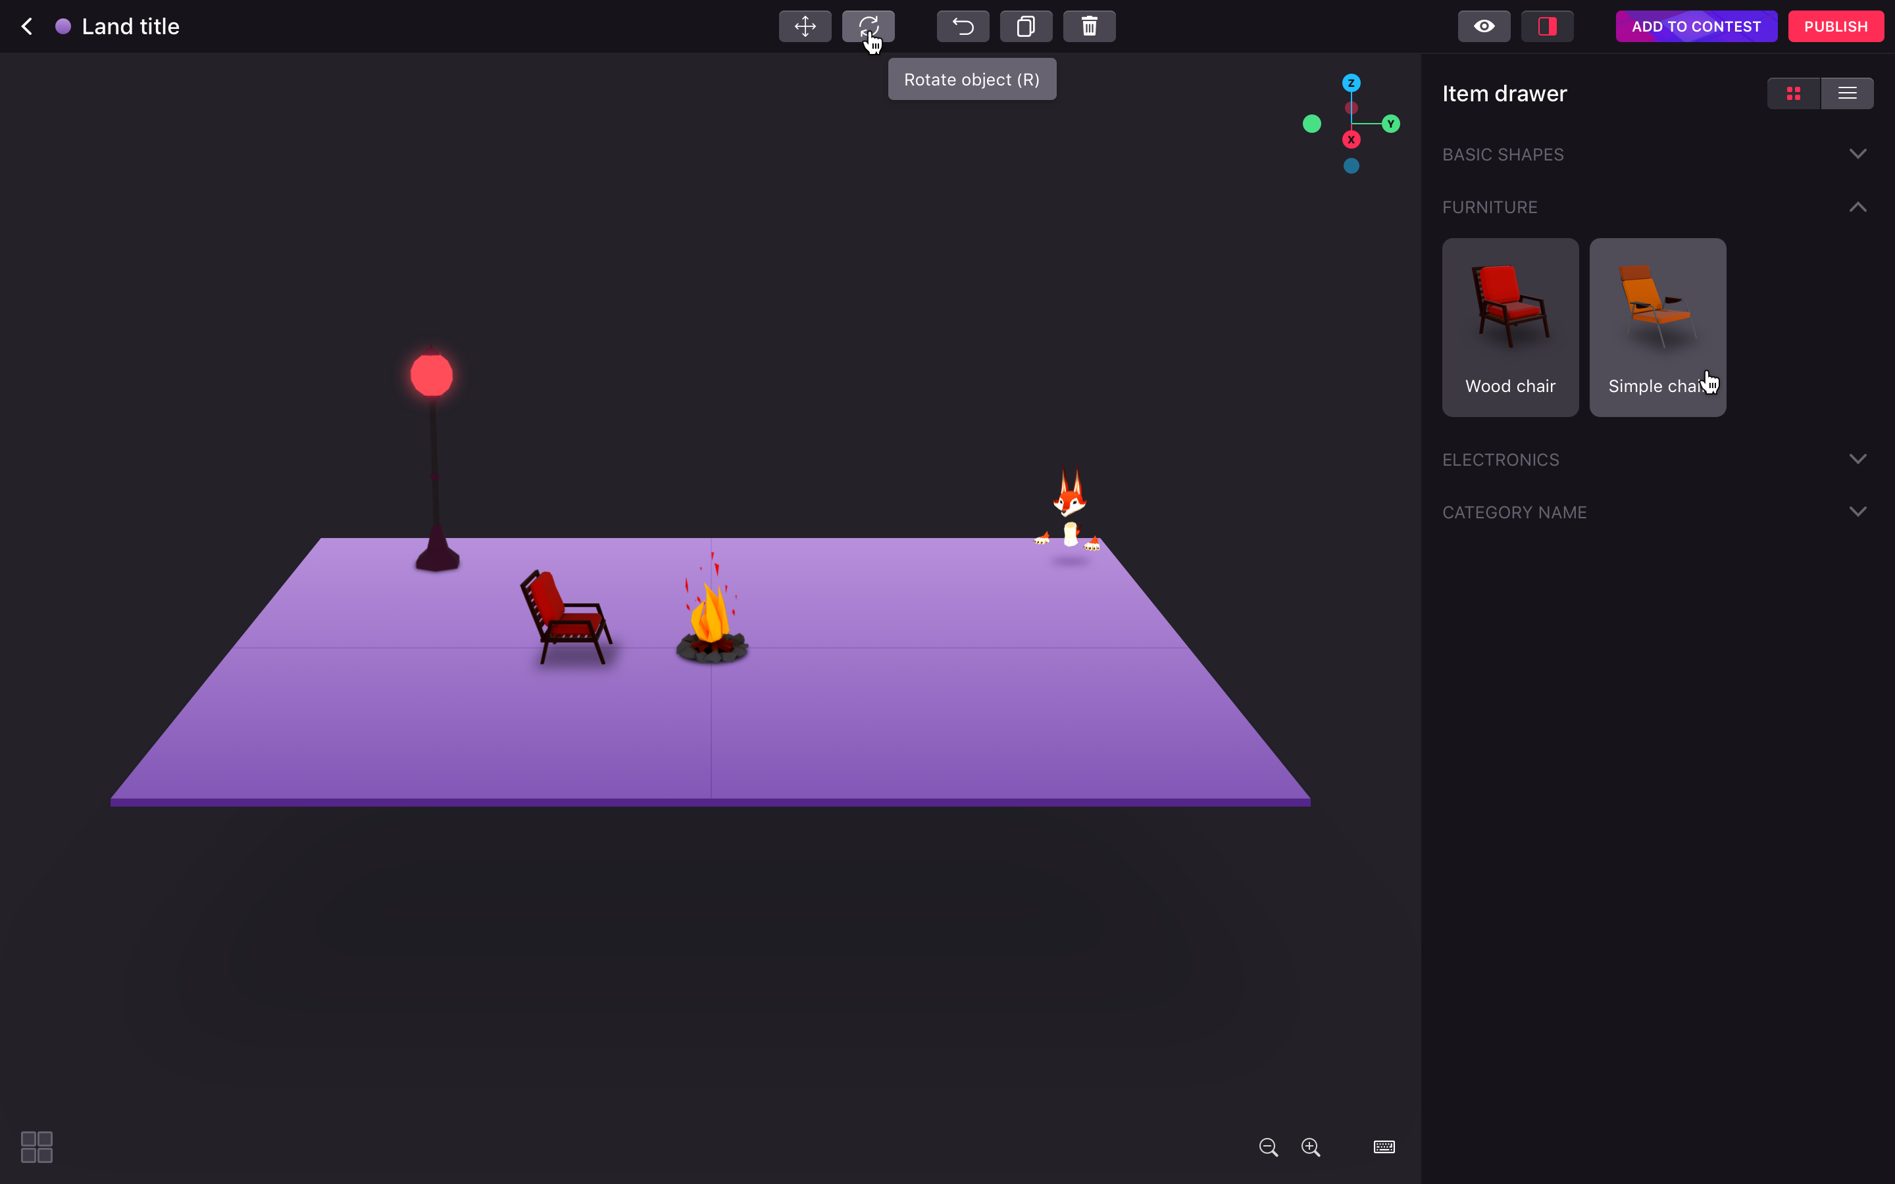
Task: Switch item drawer to list view
Action: [1846, 92]
